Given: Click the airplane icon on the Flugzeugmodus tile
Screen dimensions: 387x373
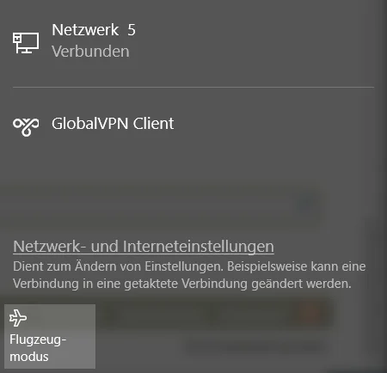Looking at the screenshot, I should coord(18,318).
